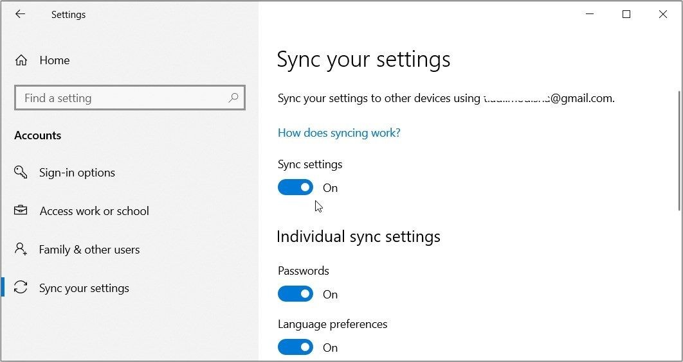Screen dimensions: 683x362
Task: Open How does syncing work link
Action: point(339,133)
